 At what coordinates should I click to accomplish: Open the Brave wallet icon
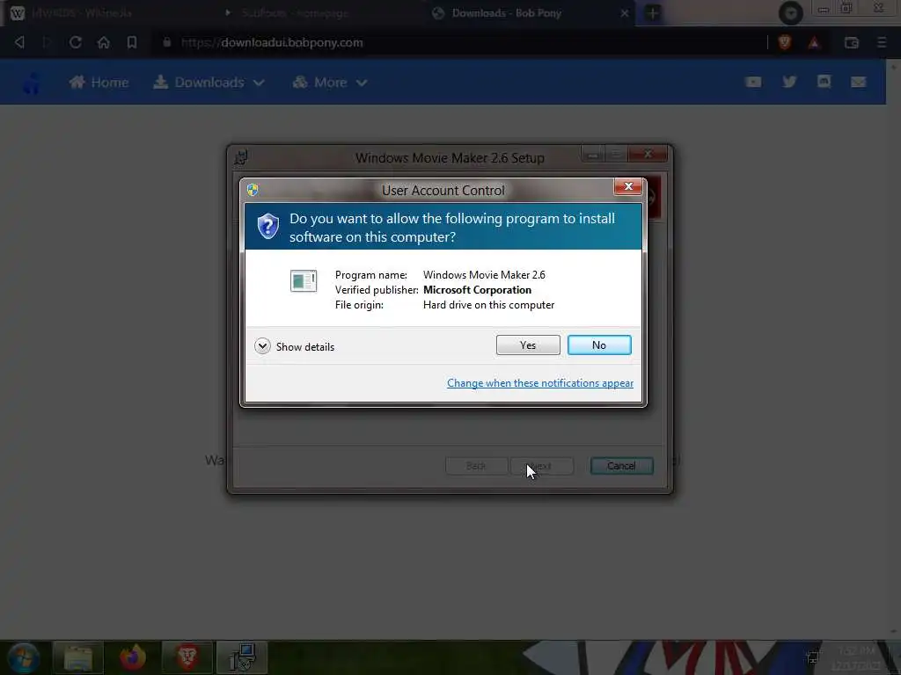click(851, 42)
